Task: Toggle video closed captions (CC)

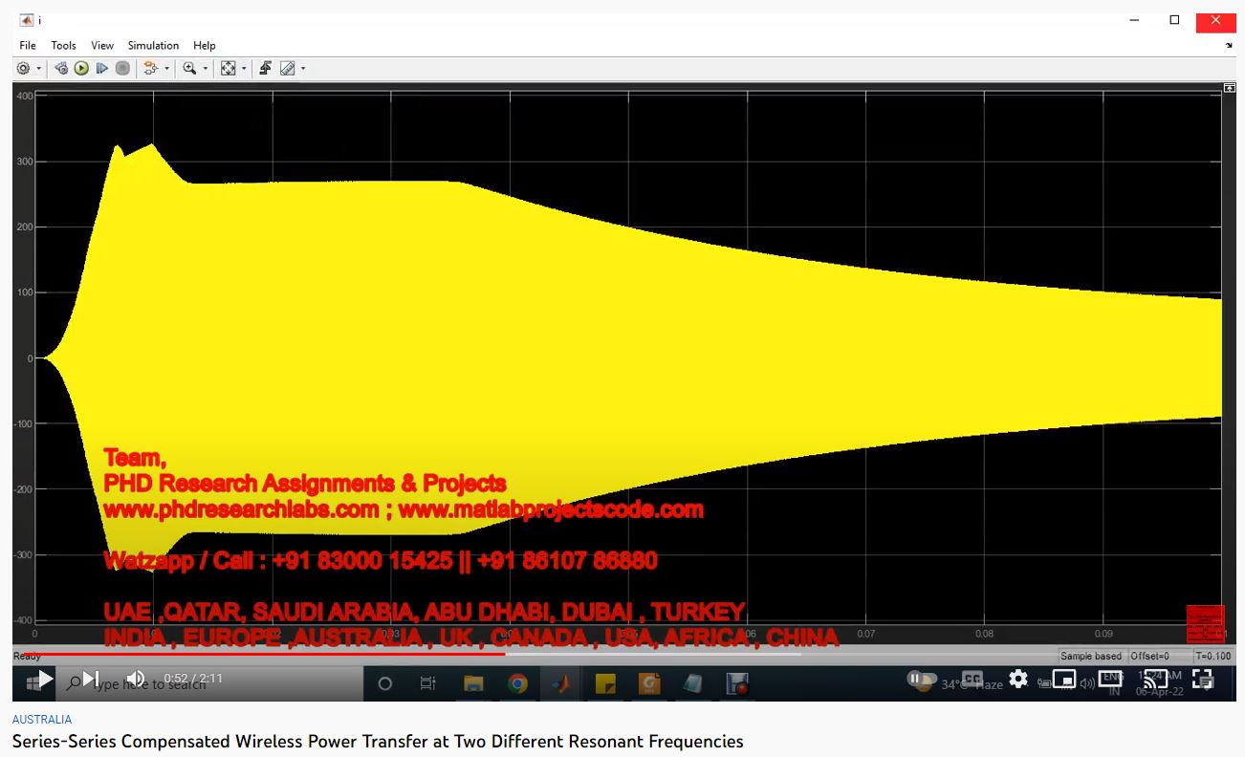Action: tap(972, 679)
